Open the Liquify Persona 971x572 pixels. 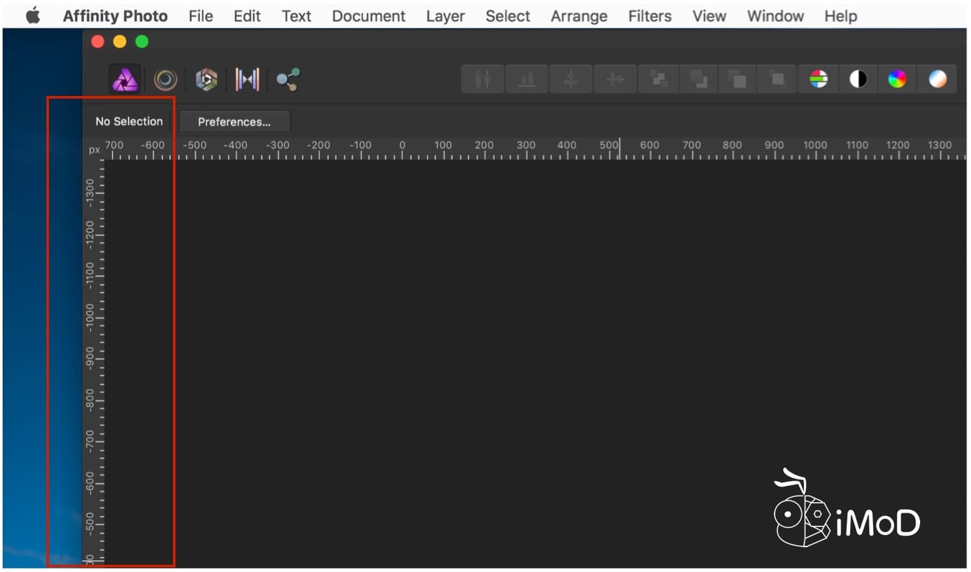(164, 79)
